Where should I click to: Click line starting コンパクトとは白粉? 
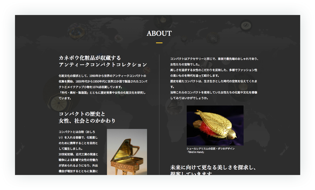point(77,132)
